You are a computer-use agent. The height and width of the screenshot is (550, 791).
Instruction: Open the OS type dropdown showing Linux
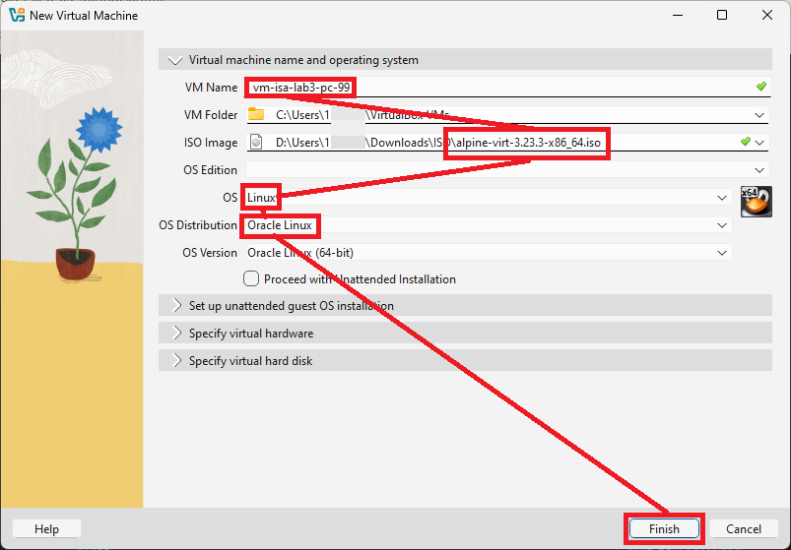(x=723, y=198)
